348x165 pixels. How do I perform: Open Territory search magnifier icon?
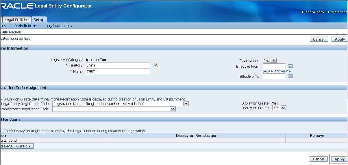coord(156,65)
